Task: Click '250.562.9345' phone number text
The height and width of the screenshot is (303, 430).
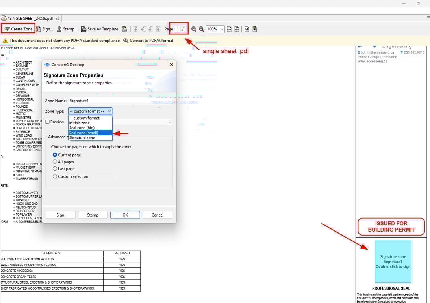Action: (414, 52)
